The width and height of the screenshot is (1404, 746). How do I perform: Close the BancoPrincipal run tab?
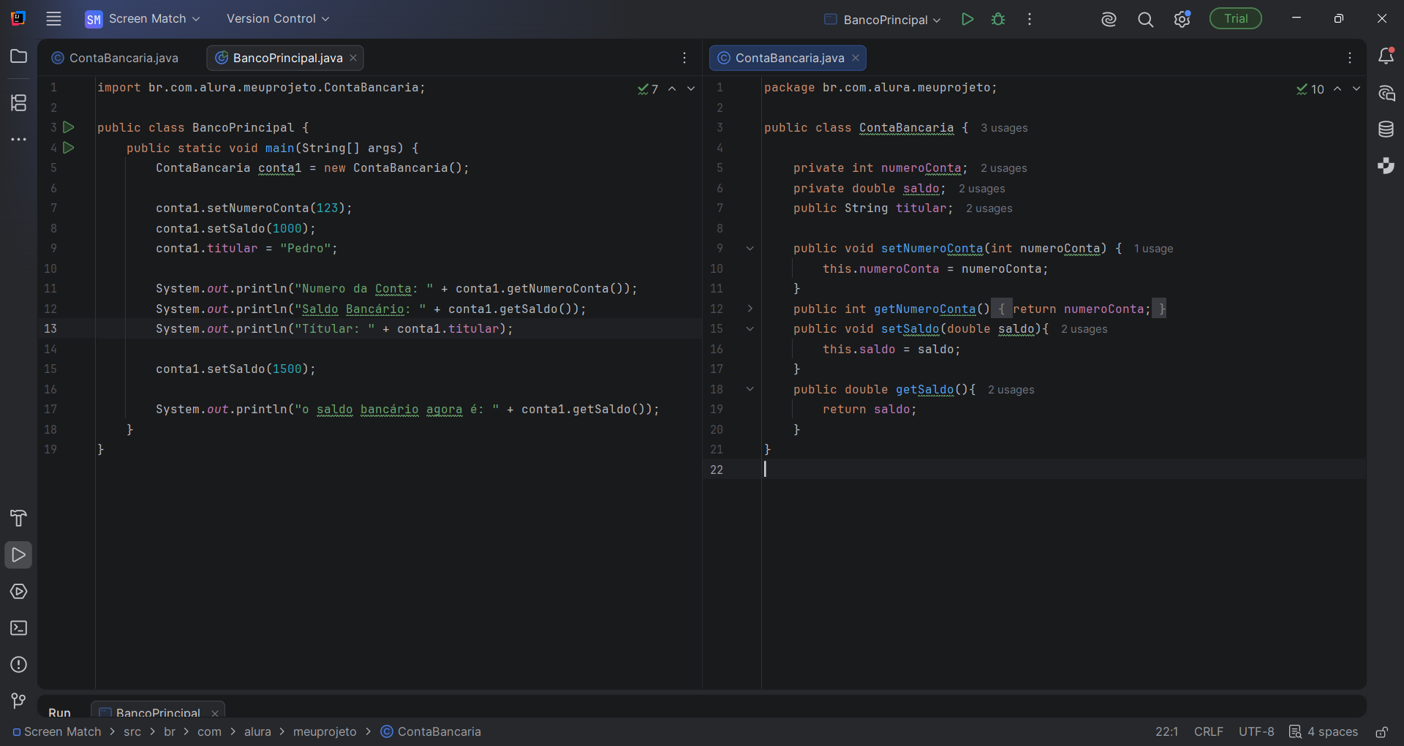pos(215,713)
